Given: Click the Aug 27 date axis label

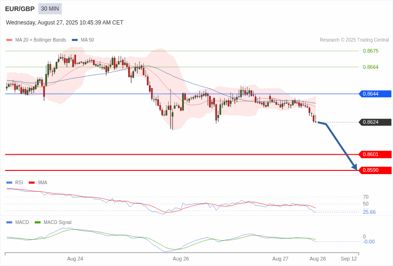Looking at the screenshot, I should pyautogui.click(x=280, y=259).
